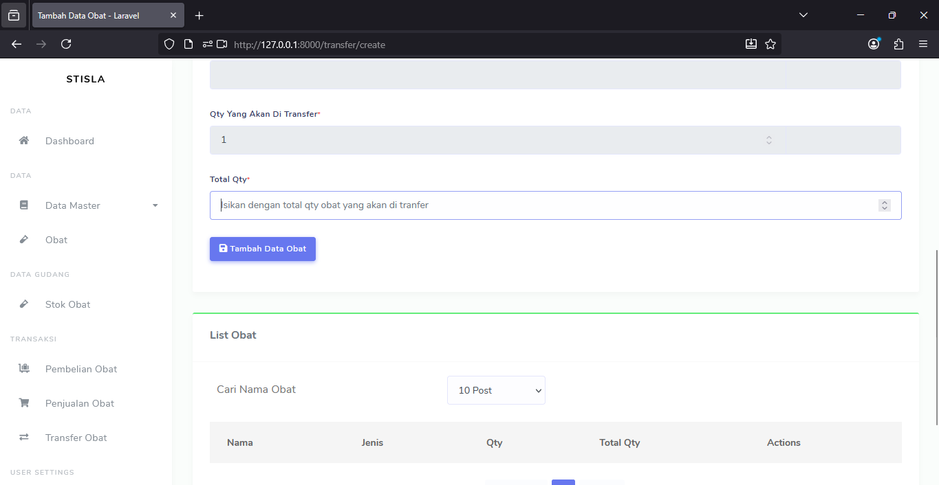Bookmark this page with star icon
The width and height of the screenshot is (939, 485).
coord(770,44)
